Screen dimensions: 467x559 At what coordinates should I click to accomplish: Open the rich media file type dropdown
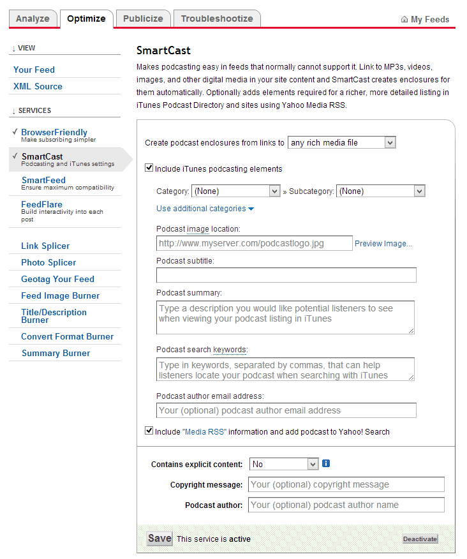point(342,143)
